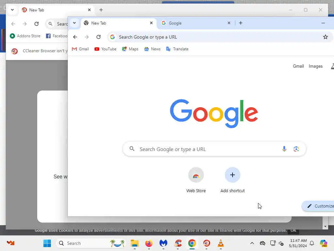Viewport: 334px width, 251px height.
Task: Open the Web Store shortcut
Action: [x=196, y=180]
